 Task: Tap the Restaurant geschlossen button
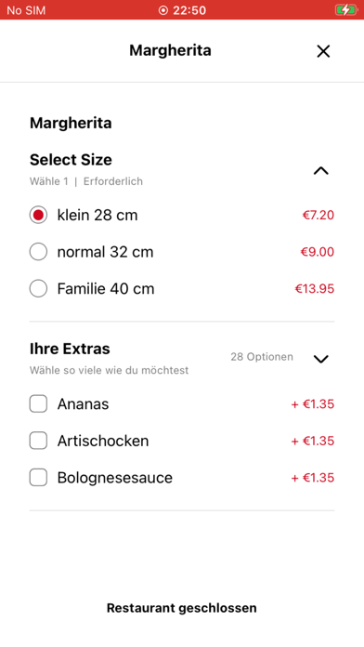point(182,608)
